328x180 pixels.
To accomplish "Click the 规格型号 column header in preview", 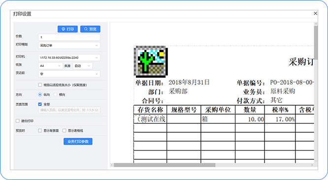I will 184,110.
